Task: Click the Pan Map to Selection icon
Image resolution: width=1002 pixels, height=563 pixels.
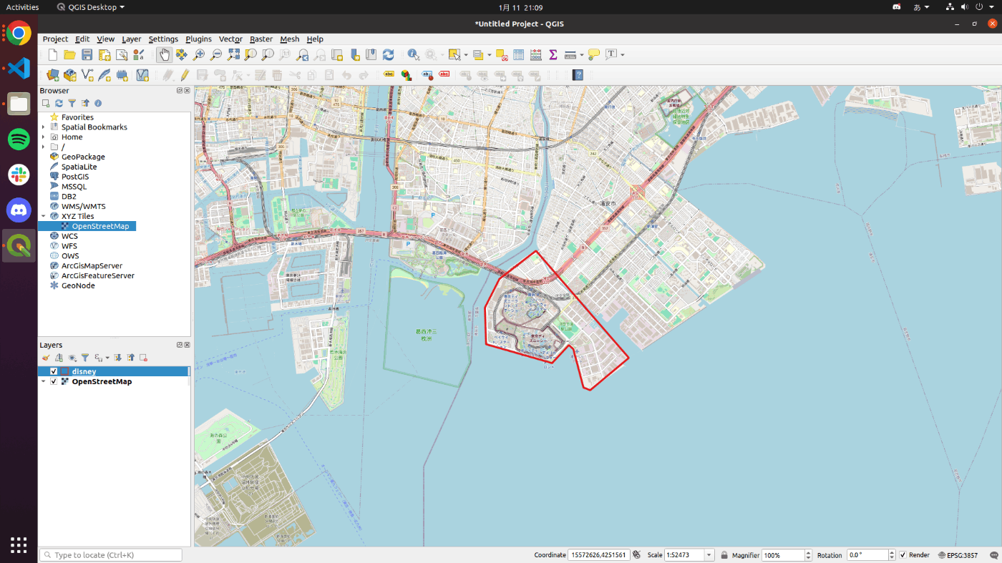Action: click(181, 55)
